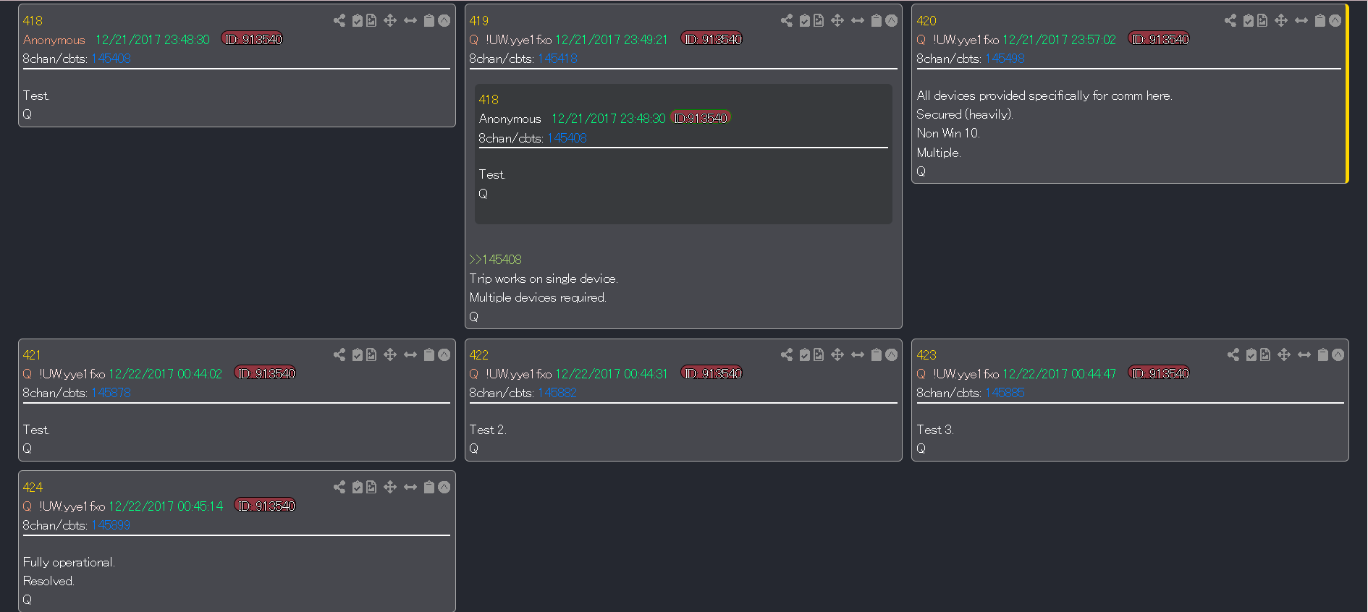Click the four-arrow move icon on post 418
1368x612 pixels.
(x=390, y=20)
